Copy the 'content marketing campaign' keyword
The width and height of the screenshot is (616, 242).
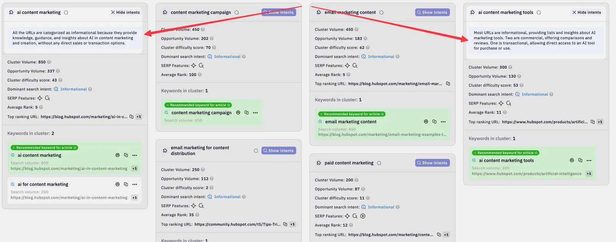(246, 113)
